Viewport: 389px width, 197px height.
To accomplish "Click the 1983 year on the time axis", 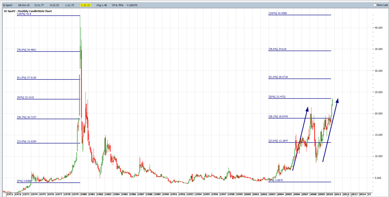I will tap(108, 194).
